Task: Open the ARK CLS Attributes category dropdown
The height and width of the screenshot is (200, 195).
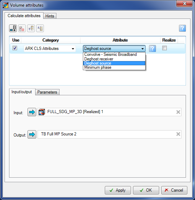Action: [x=50, y=49]
